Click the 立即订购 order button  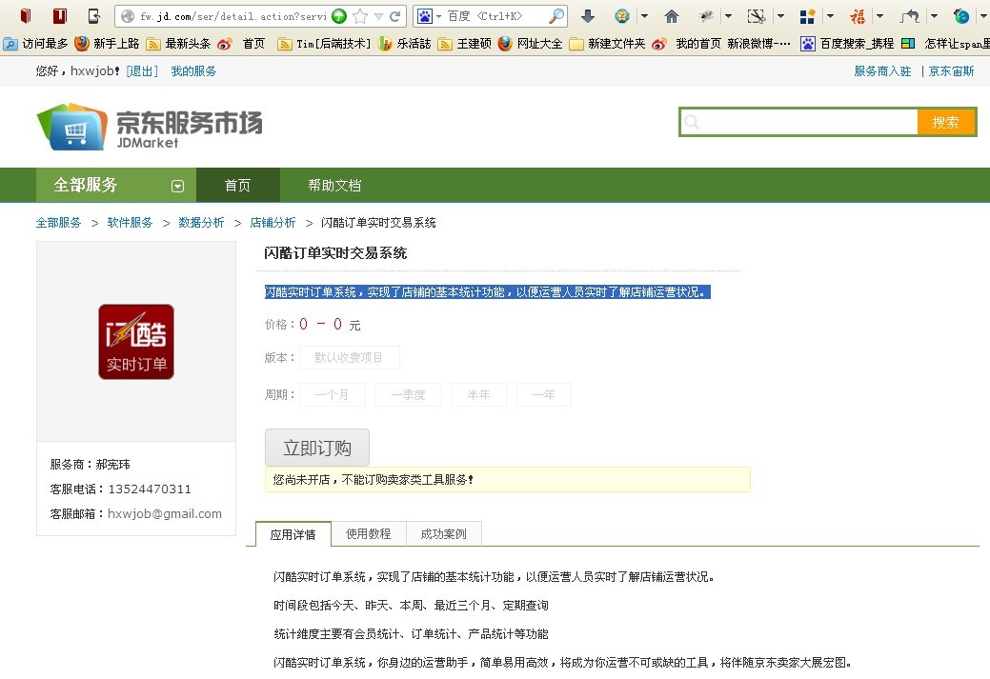[x=317, y=448]
